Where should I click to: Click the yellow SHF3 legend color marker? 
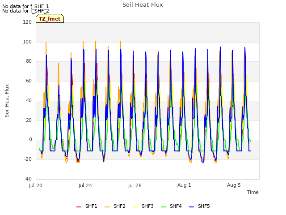coord(135,207)
